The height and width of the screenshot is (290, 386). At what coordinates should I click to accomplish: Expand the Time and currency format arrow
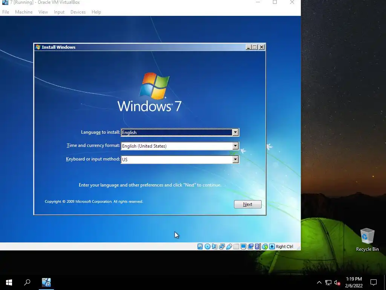235,146
